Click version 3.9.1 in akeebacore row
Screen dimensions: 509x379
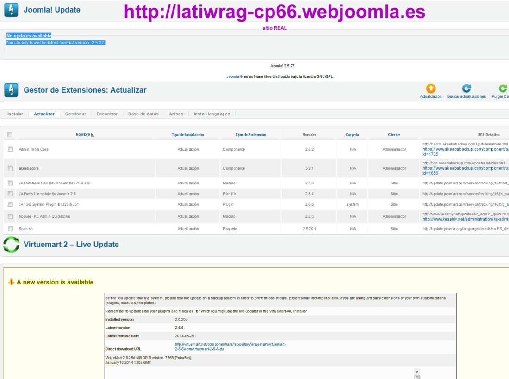click(x=310, y=168)
